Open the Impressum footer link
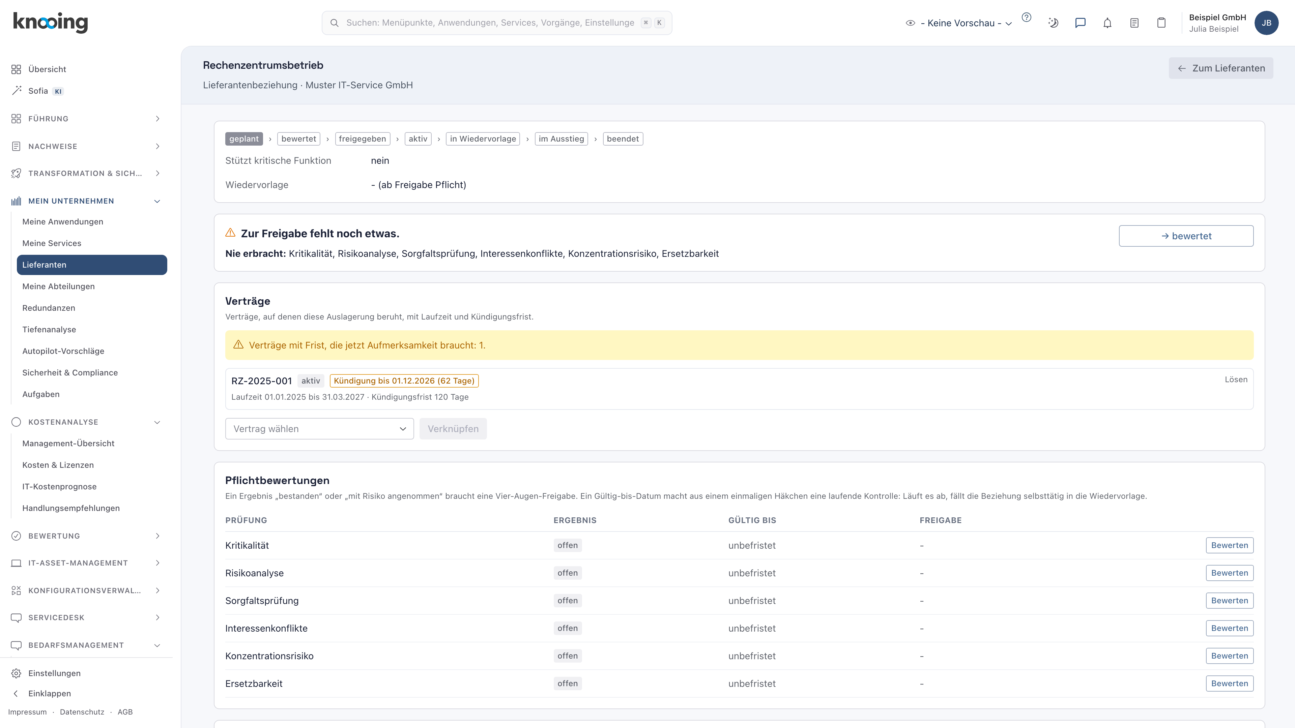Screen dimensions: 1295x728 click(x=27, y=712)
